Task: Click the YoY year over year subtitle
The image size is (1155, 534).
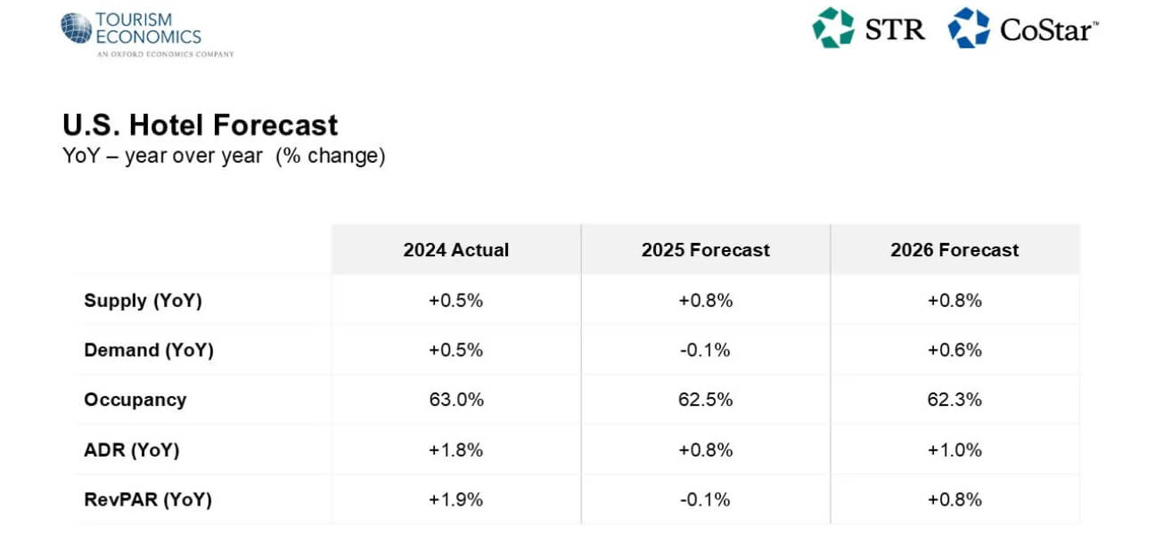Action: (x=224, y=156)
